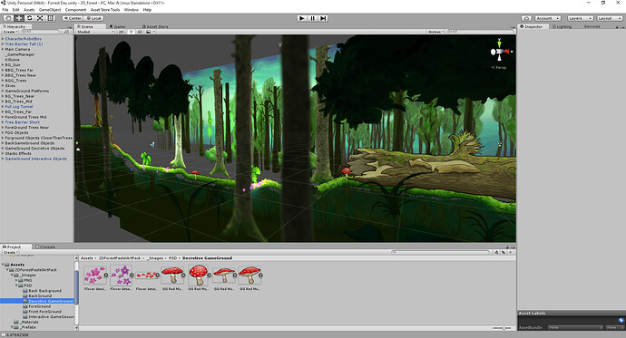Select the Move tool in the toolbar
626x338 pixels.
[19, 18]
